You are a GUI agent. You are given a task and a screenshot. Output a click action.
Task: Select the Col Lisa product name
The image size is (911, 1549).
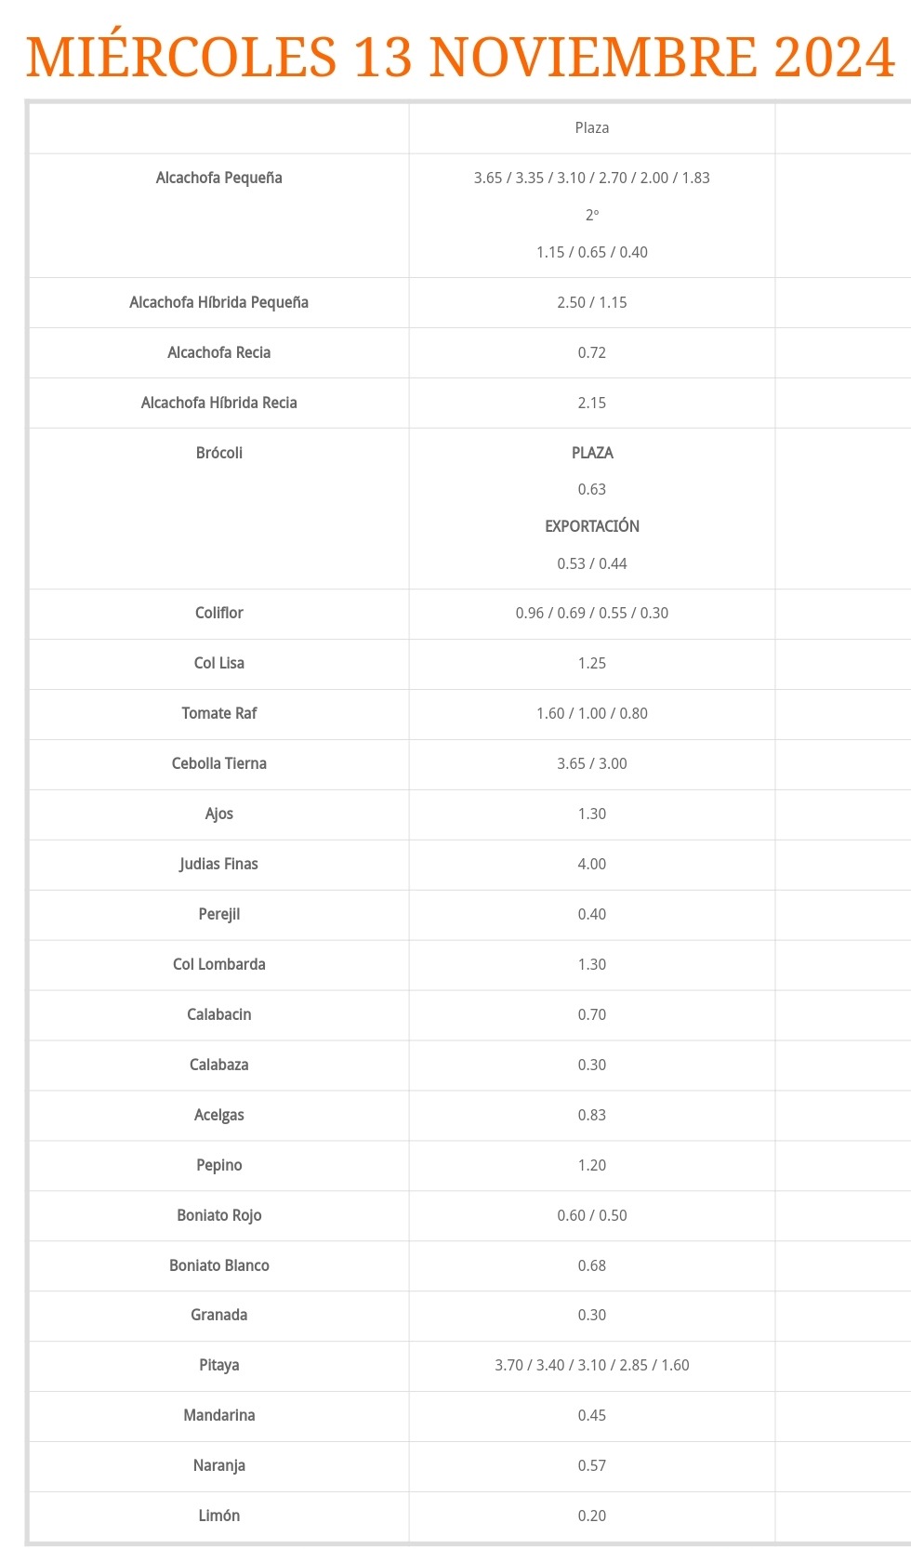tap(219, 663)
